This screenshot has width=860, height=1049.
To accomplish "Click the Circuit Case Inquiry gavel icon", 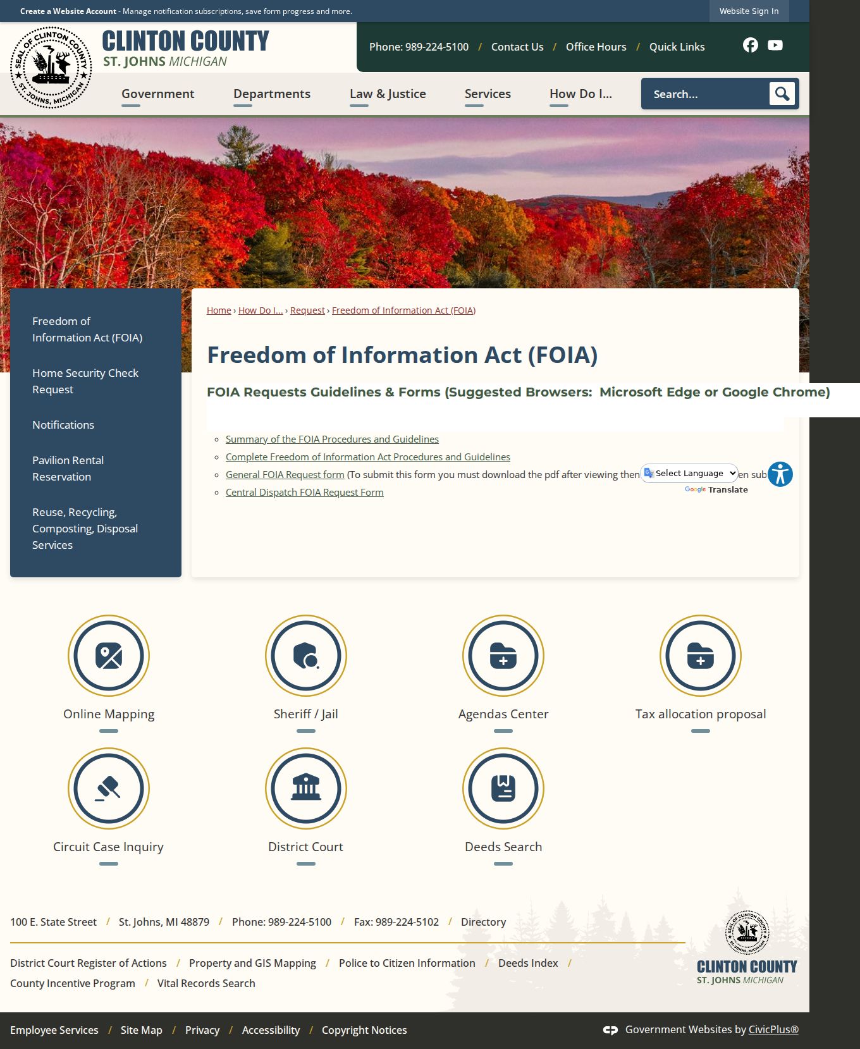I will (x=109, y=788).
